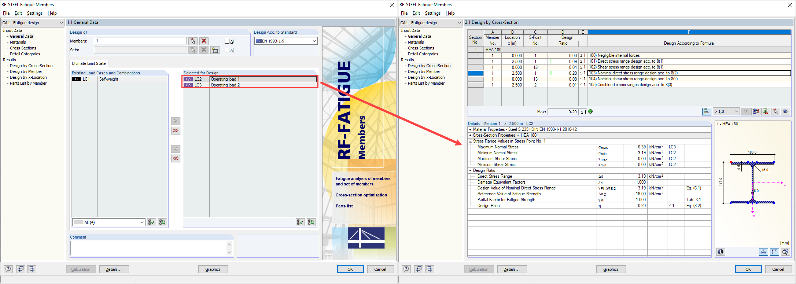Click Details... button in right window
The width and height of the screenshot is (796, 284).
(x=512, y=269)
